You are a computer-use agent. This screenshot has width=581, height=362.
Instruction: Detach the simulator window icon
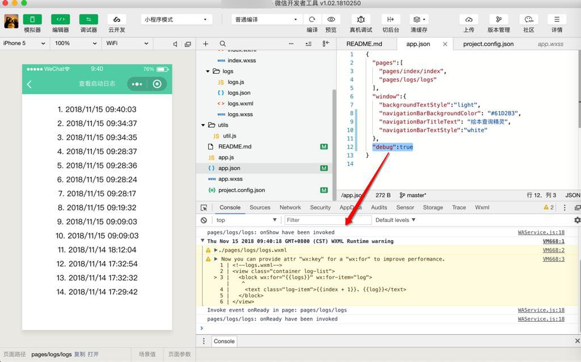coord(188,44)
